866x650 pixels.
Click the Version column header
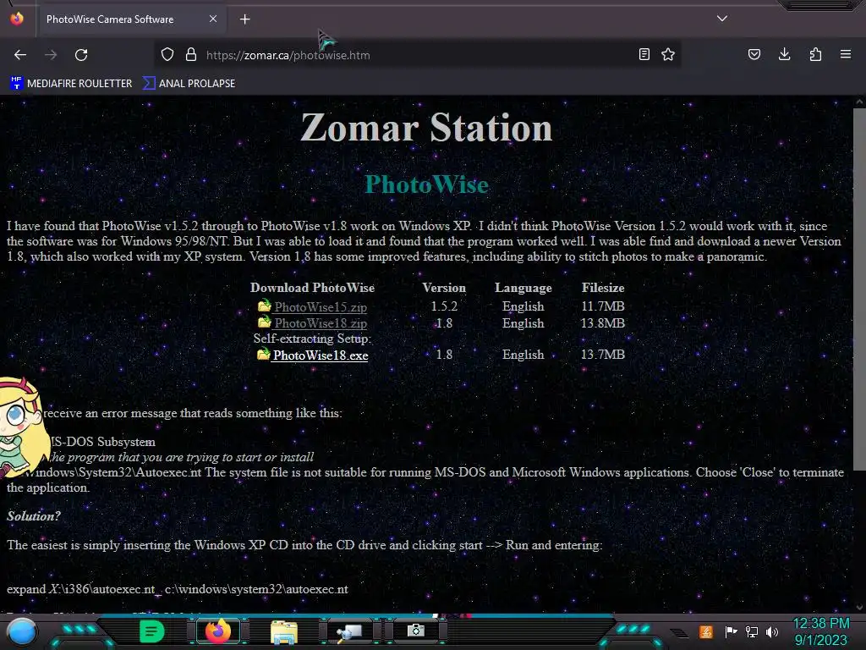click(x=444, y=288)
